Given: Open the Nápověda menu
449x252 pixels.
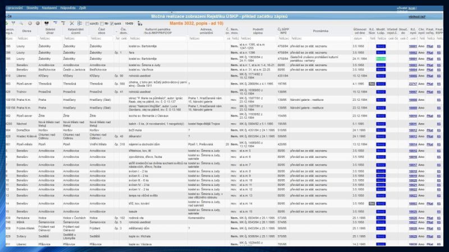Looking at the screenshot, I should click(68, 8).
